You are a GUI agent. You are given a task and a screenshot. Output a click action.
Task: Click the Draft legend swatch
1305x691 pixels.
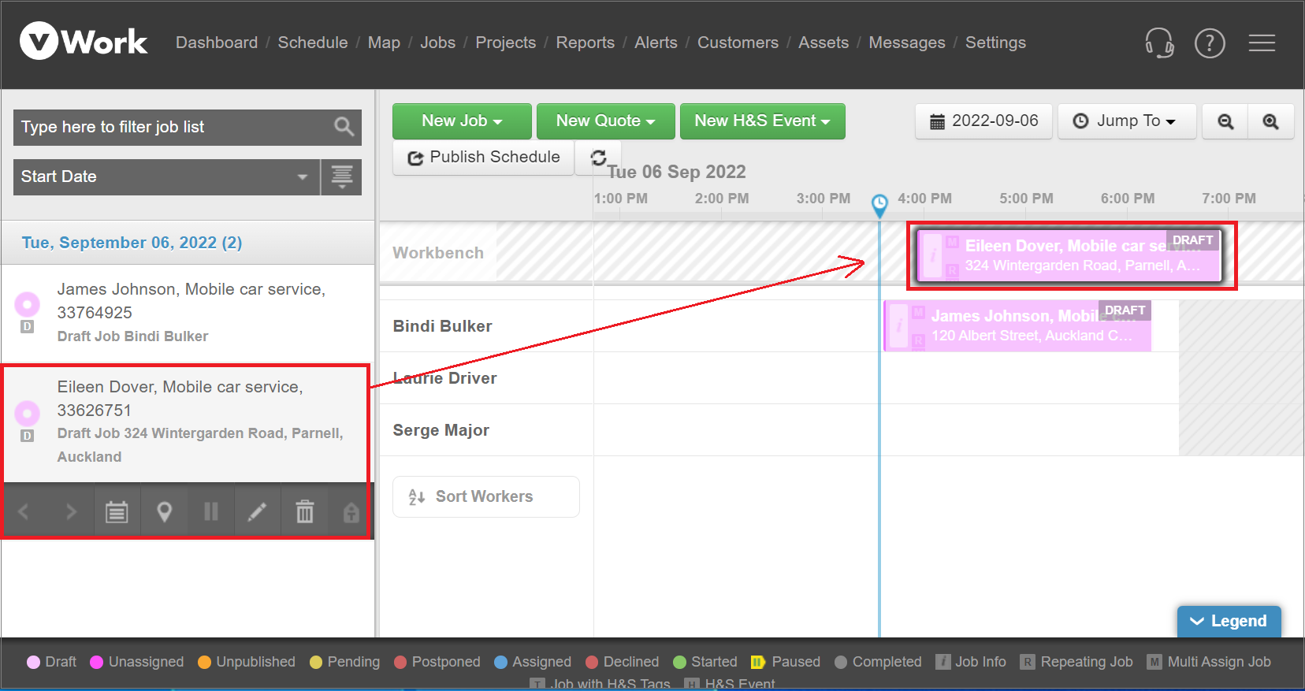pos(33,662)
